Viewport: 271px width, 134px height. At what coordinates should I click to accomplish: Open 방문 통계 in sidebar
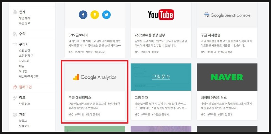(25, 18)
